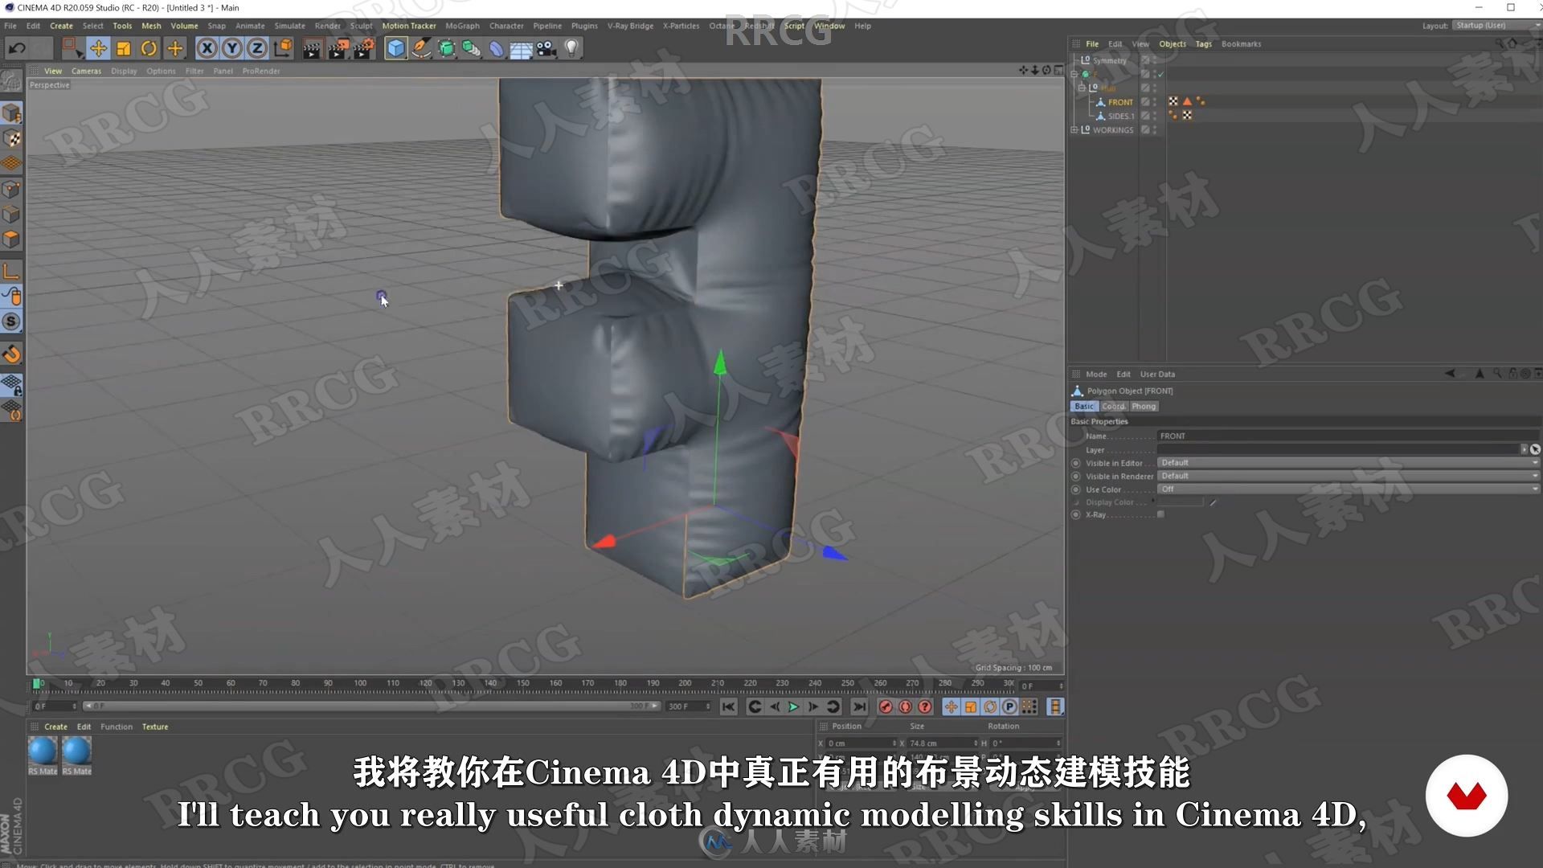This screenshot has height=868, width=1543.
Task: Click the Subdivision Surface generator icon
Action: click(447, 49)
